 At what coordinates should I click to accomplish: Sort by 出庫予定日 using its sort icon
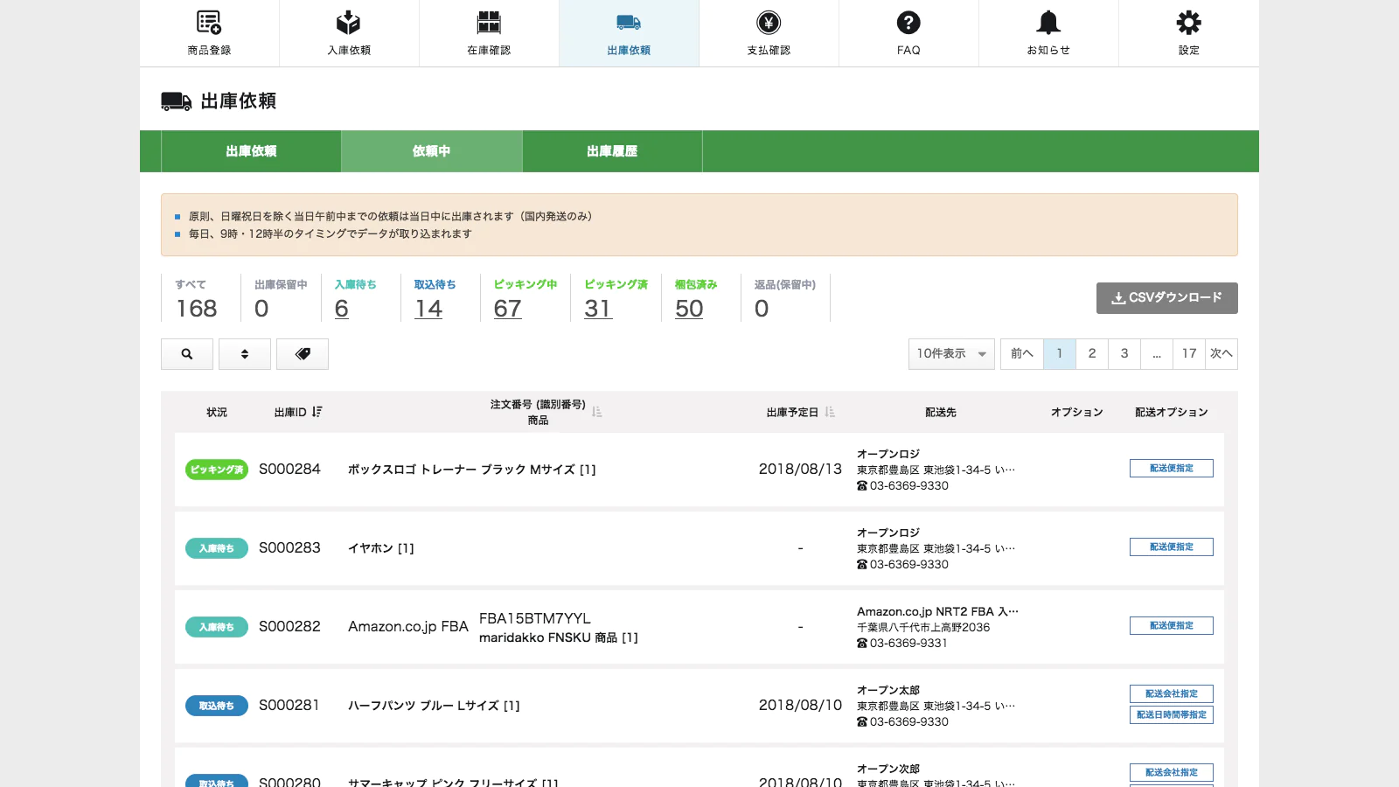click(x=830, y=412)
